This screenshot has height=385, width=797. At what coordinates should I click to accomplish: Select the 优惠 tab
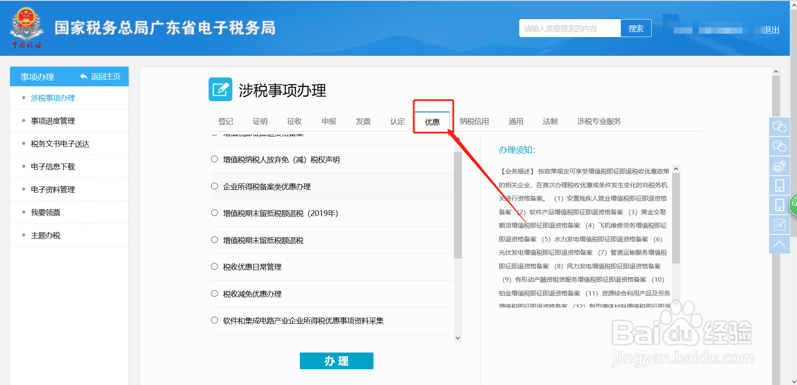pos(432,122)
